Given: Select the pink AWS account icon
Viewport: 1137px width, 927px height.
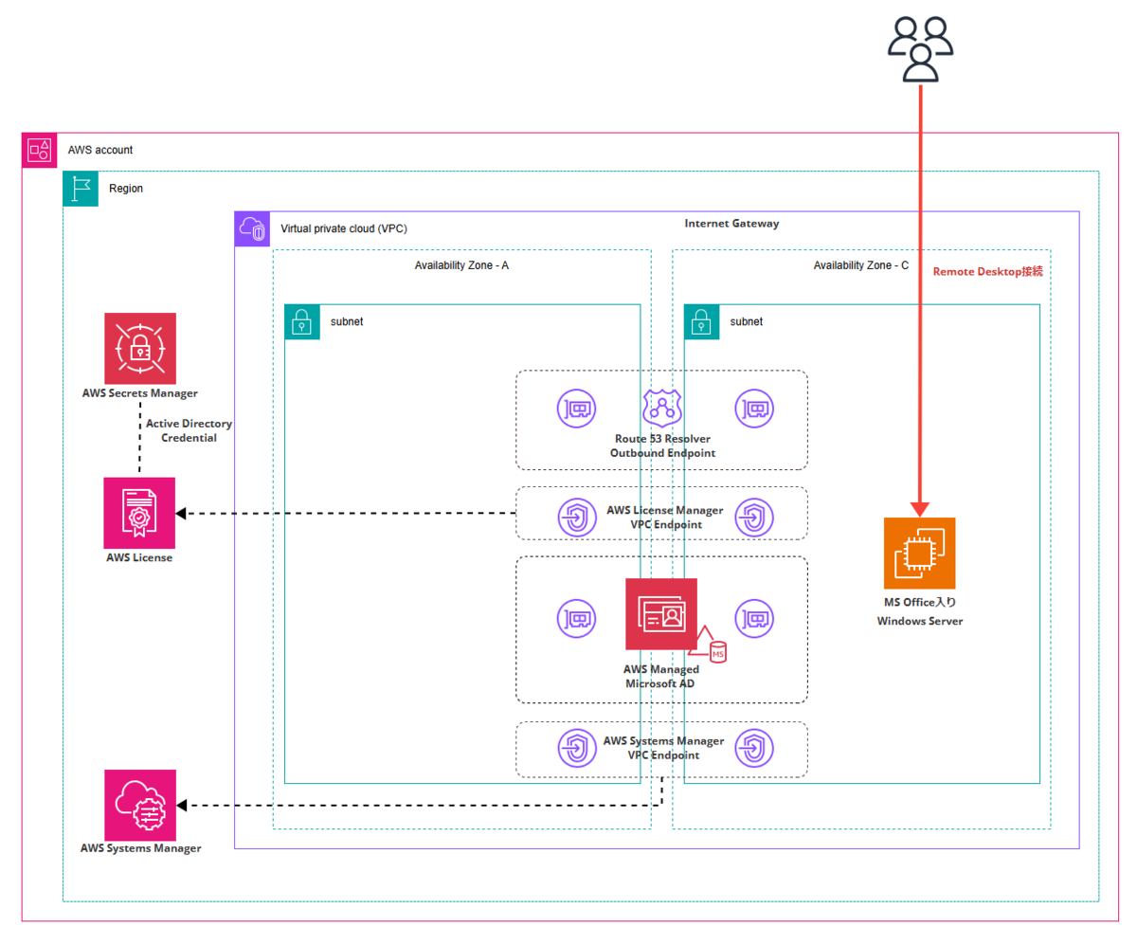Looking at the screenshot, I should [39, 151].
